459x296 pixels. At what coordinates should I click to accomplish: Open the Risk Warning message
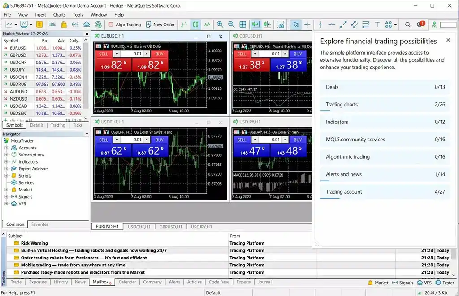point(34,243)
